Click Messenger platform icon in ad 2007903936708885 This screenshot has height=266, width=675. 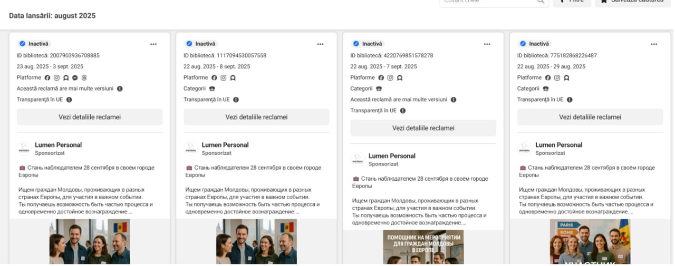tap(75, 77)
